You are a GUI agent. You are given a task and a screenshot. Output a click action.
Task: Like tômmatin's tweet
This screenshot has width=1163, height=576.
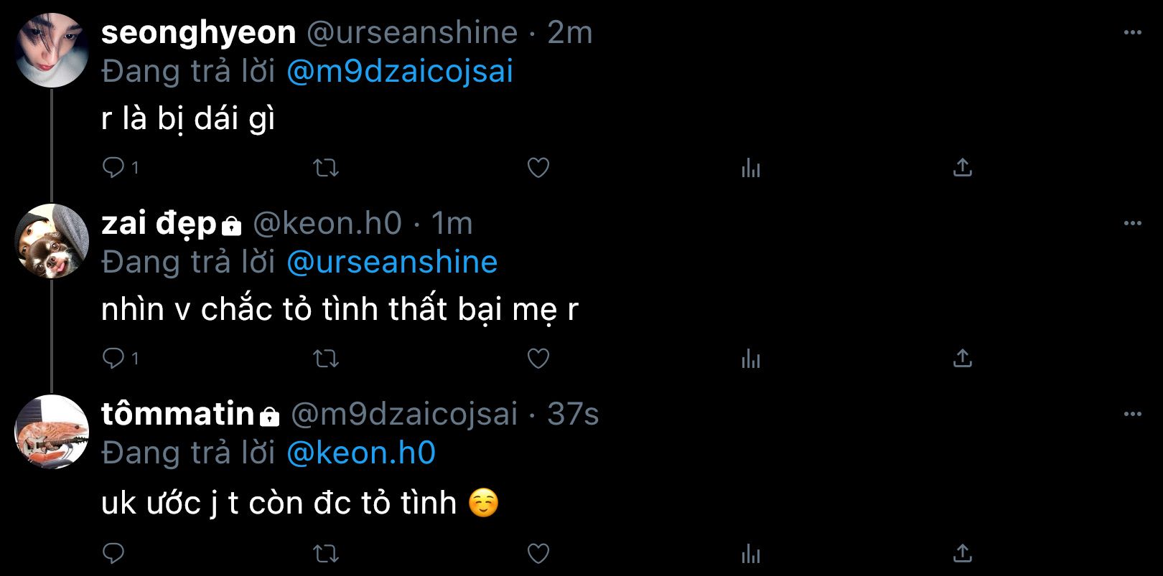click(x=538, y=553)
